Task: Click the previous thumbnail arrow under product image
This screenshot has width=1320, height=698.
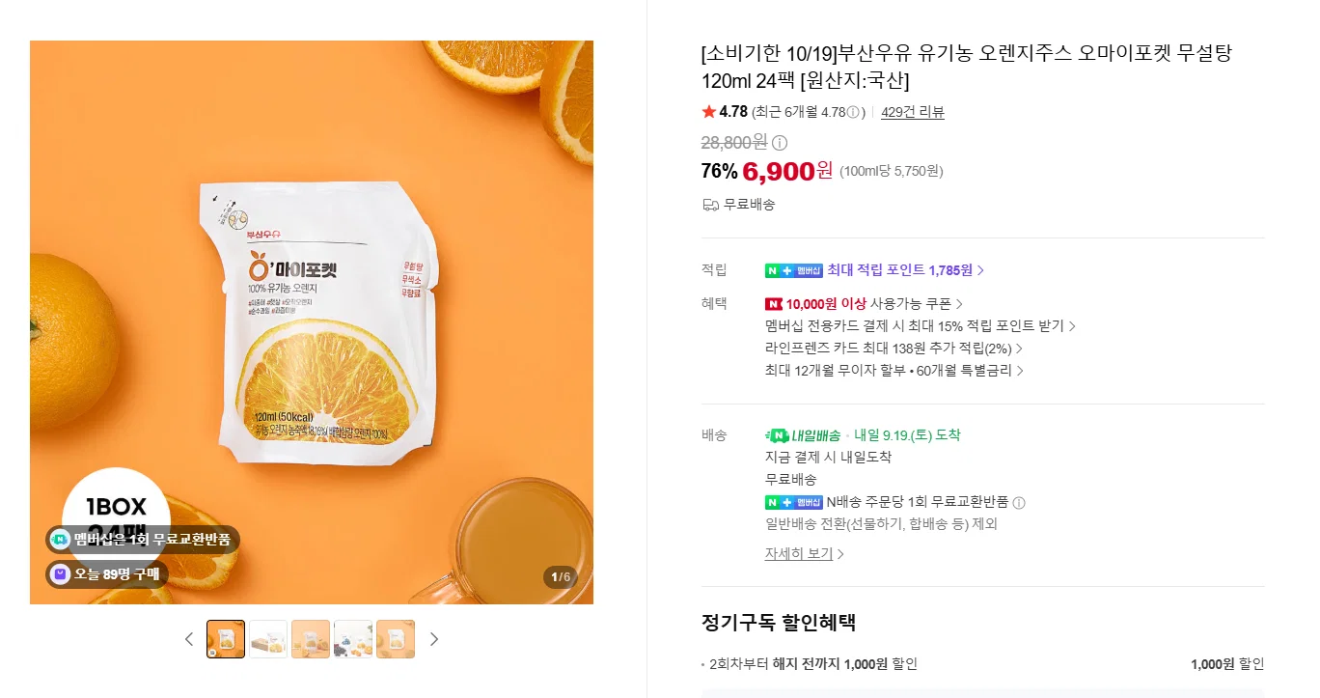Action: (189, 639)
